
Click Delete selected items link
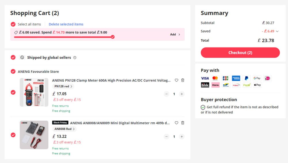point(66,24)
